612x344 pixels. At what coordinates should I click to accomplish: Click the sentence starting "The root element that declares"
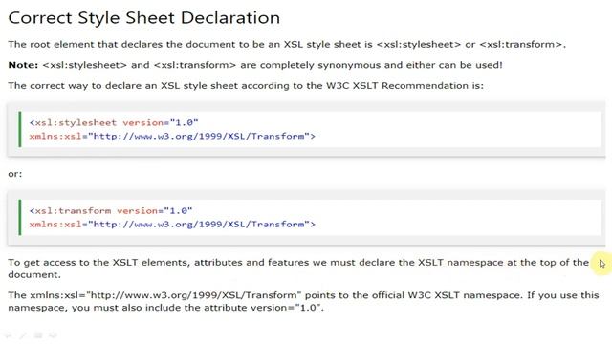[x=287, y=45]
